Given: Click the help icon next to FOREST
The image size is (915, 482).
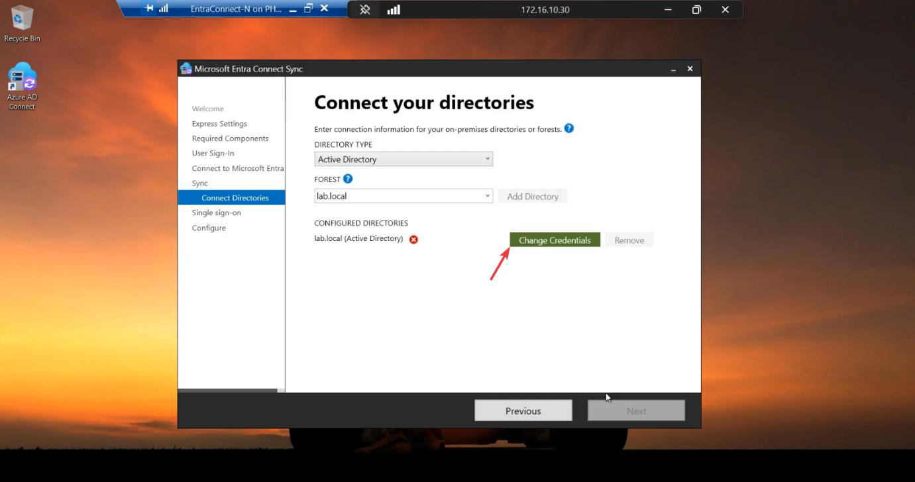Looking at the screenshot, I should point(348,179).
